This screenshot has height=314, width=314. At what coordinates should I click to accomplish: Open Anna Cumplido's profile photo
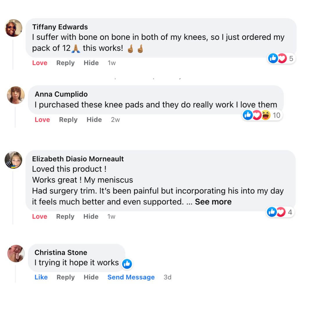click(16, 95)
